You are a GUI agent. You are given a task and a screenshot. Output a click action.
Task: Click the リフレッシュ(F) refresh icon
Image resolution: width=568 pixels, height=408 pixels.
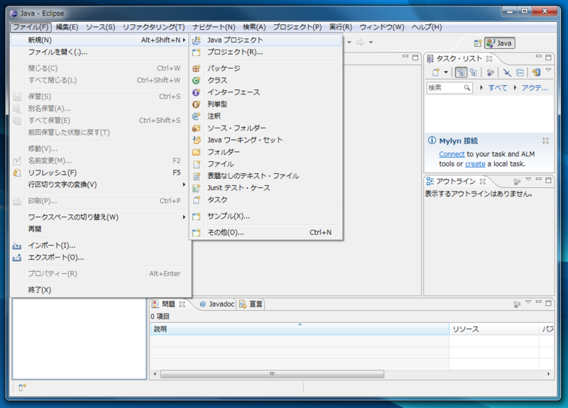(17, 172)
